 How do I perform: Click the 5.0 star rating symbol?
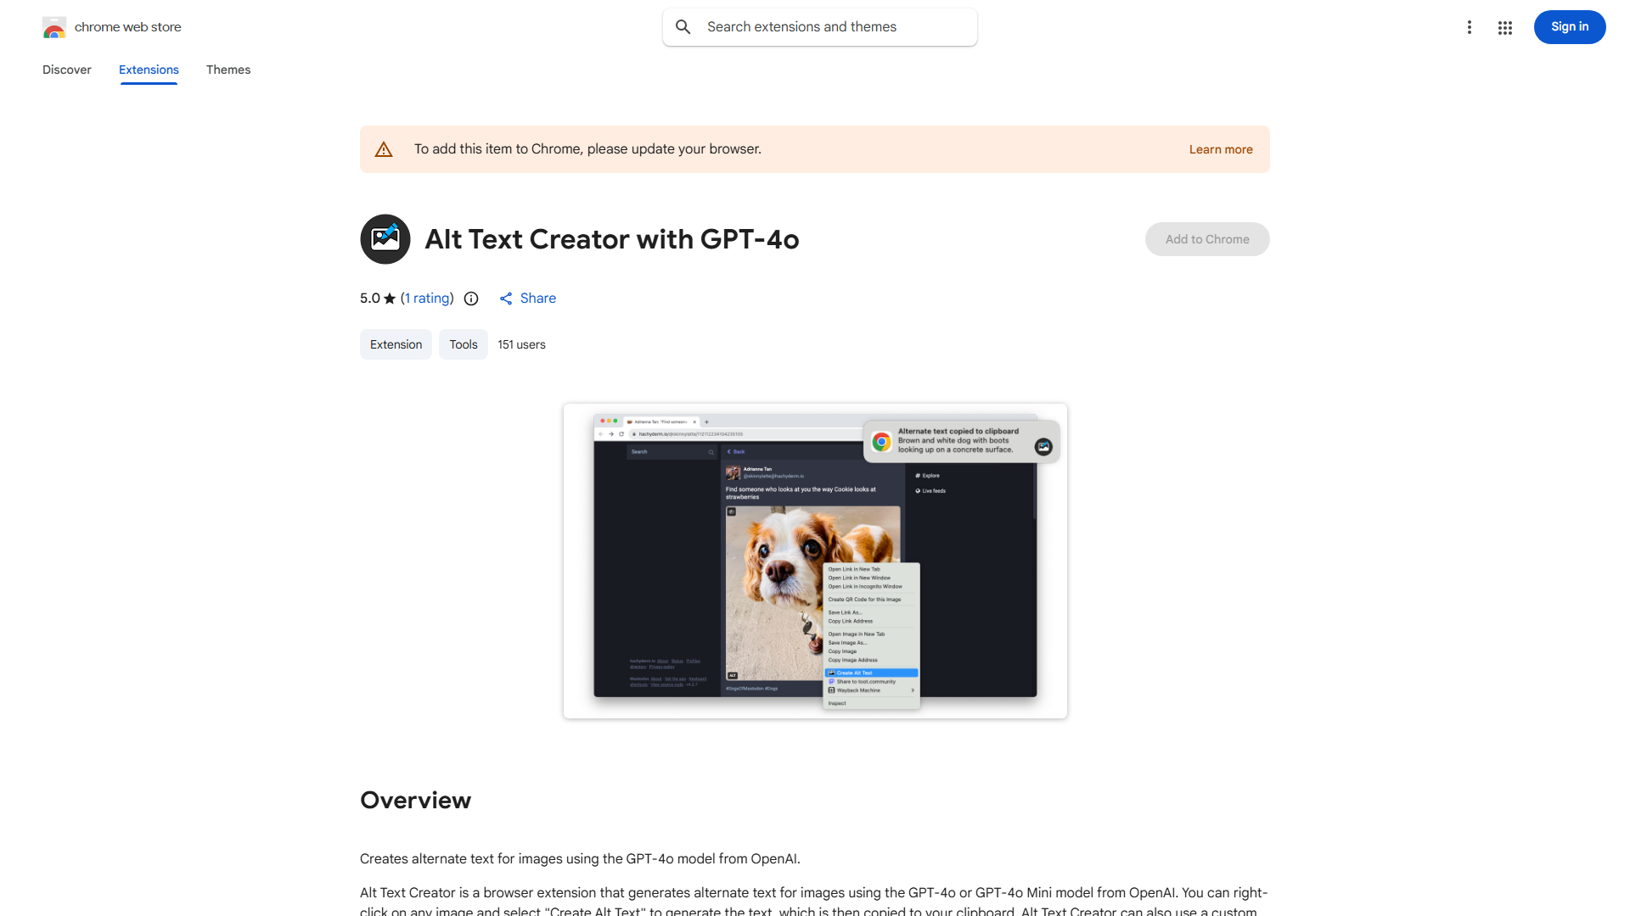pyautogui.click(x=390, y=299)
